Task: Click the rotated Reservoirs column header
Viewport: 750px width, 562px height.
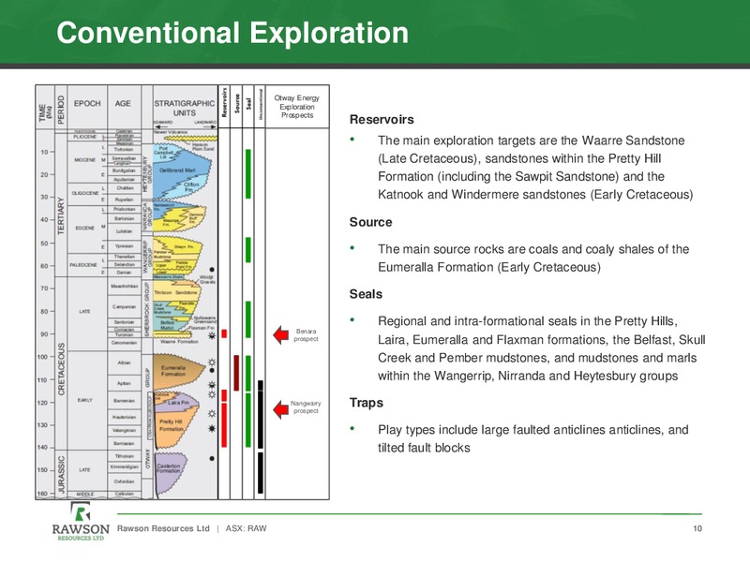Action: click(x=224, y=102)
